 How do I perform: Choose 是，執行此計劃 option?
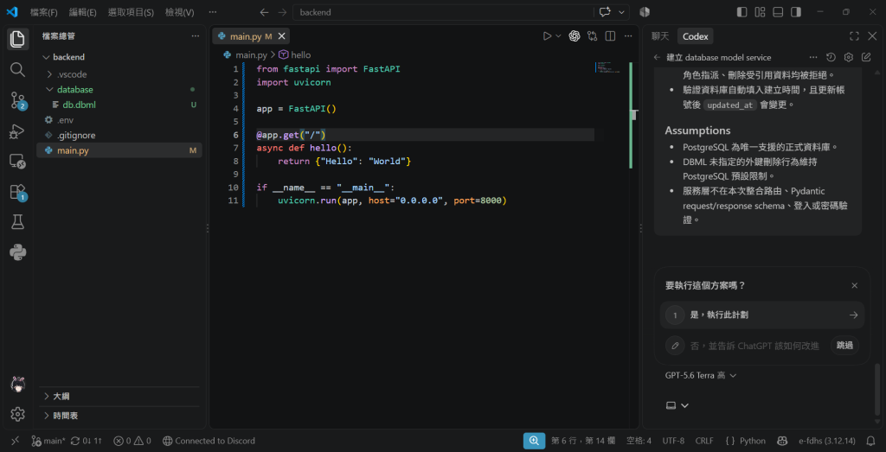[761, 315]
